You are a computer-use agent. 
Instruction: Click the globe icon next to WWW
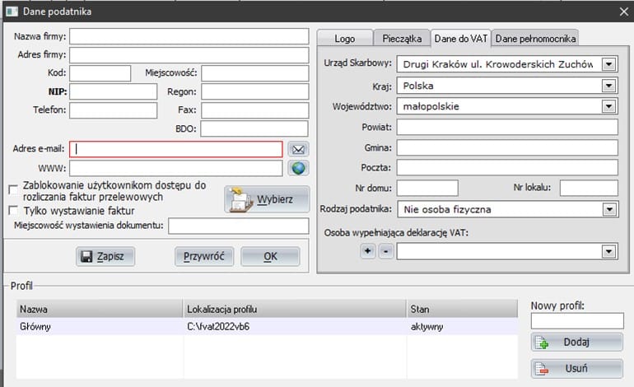click(298, 168)
